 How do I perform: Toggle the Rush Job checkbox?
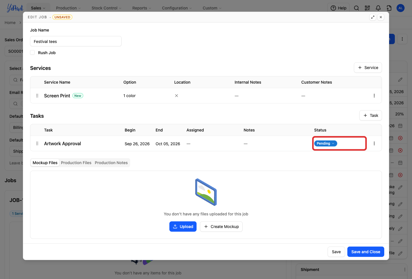pyautogui.click(x=32, y=52)
